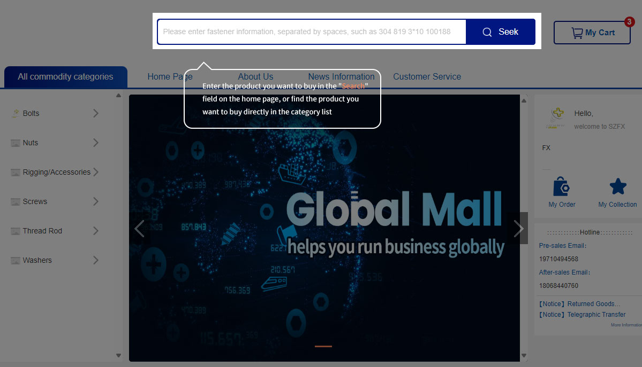This screenshot has width=642, height=367.
Task: Expand the Bolts category chevron
Action: (95, 113)
